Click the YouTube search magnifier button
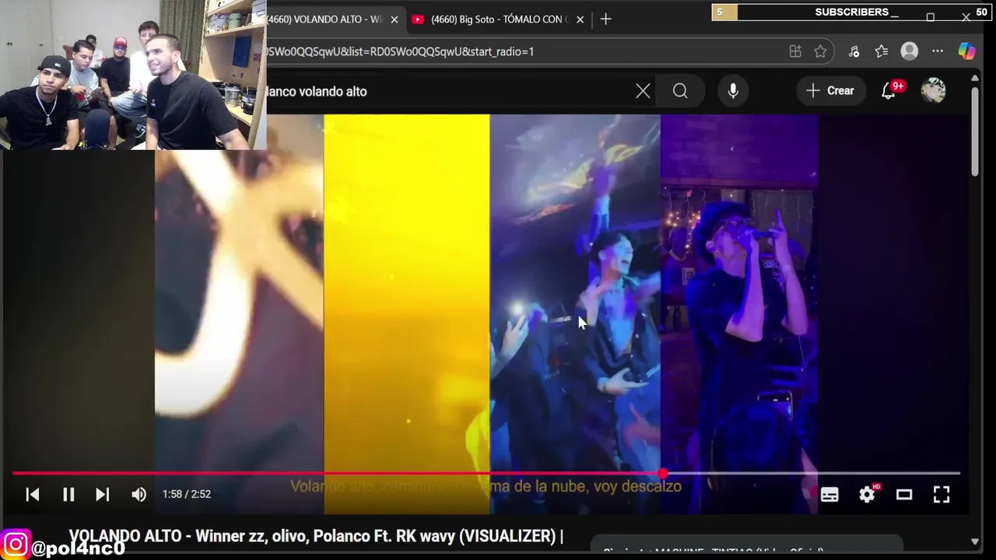 tap(680, 91)
